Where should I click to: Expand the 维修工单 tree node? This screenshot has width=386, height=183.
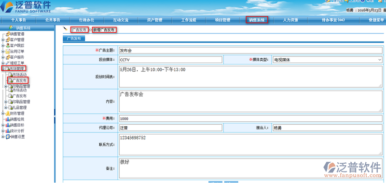[3, 63]
